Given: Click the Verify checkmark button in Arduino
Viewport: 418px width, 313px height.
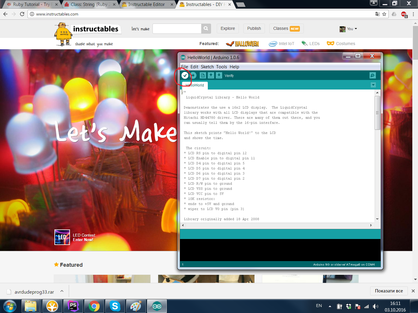Looking at the screenshot, I should 185,75.
